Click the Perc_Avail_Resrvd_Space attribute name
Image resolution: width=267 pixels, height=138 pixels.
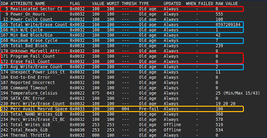click(39, 109)
